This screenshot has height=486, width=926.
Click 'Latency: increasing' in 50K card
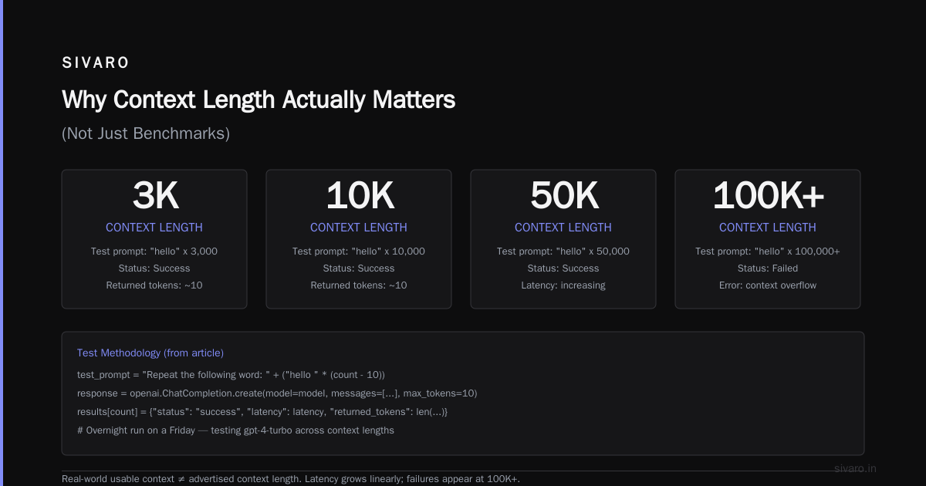(563, 285)
